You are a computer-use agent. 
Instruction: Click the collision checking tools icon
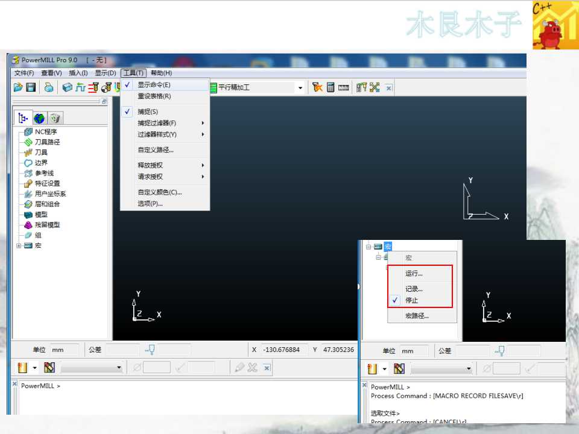361,87
